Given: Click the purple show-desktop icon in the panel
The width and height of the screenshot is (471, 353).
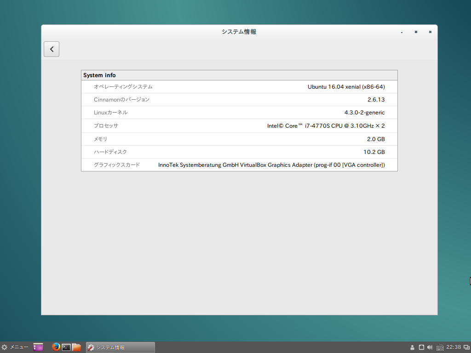Looking at the screenshot, I should tap(38, 347).
